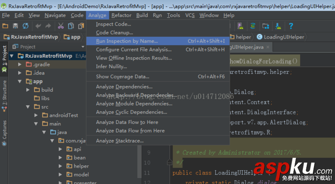The width and height of the screenshot is (335, 184).
Task: Open the Run menu
Action: click(x=157, y=15)
